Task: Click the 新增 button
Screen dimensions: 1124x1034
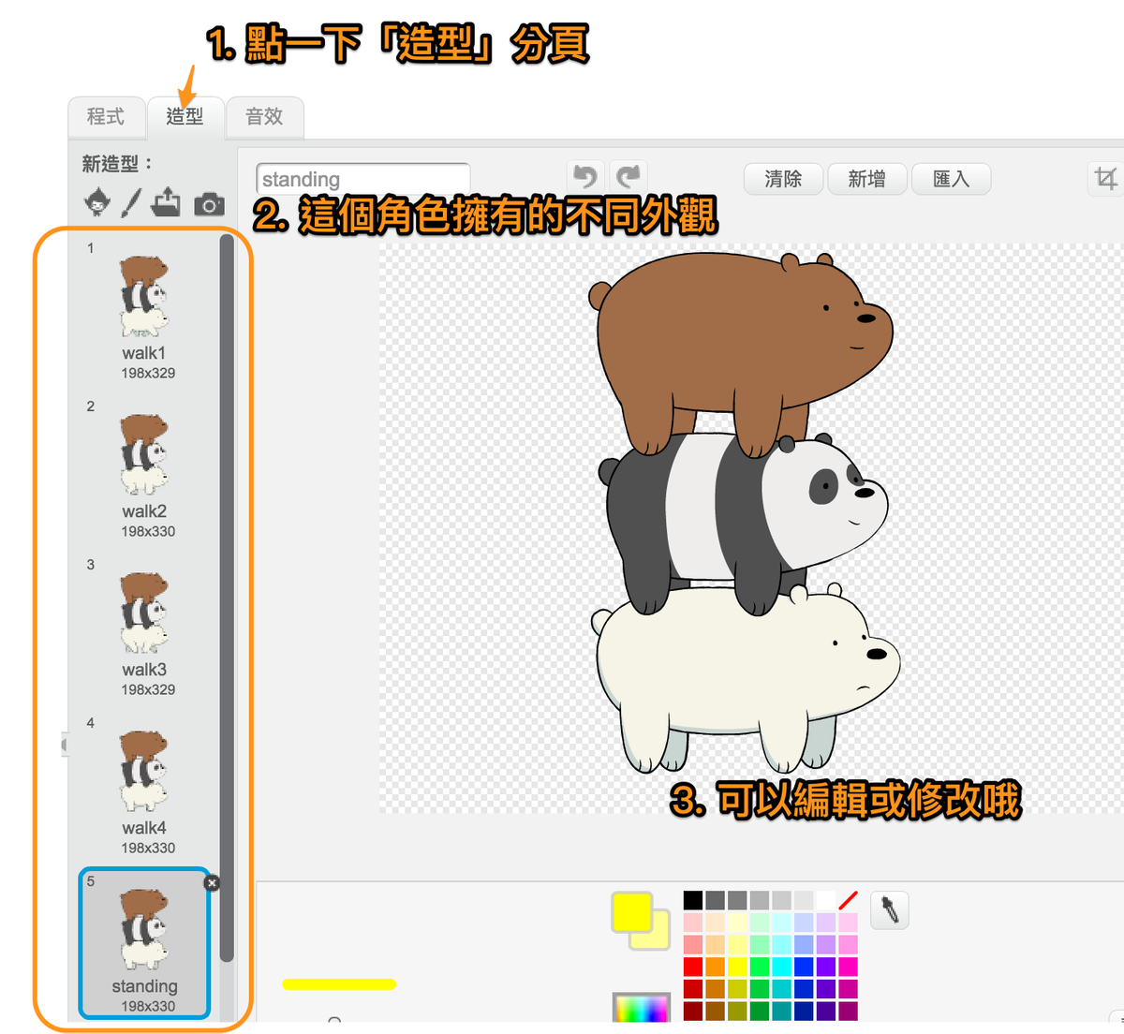Action: (867, 179)
